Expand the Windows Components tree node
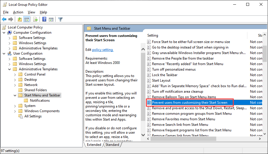 [x=15, y=111]
